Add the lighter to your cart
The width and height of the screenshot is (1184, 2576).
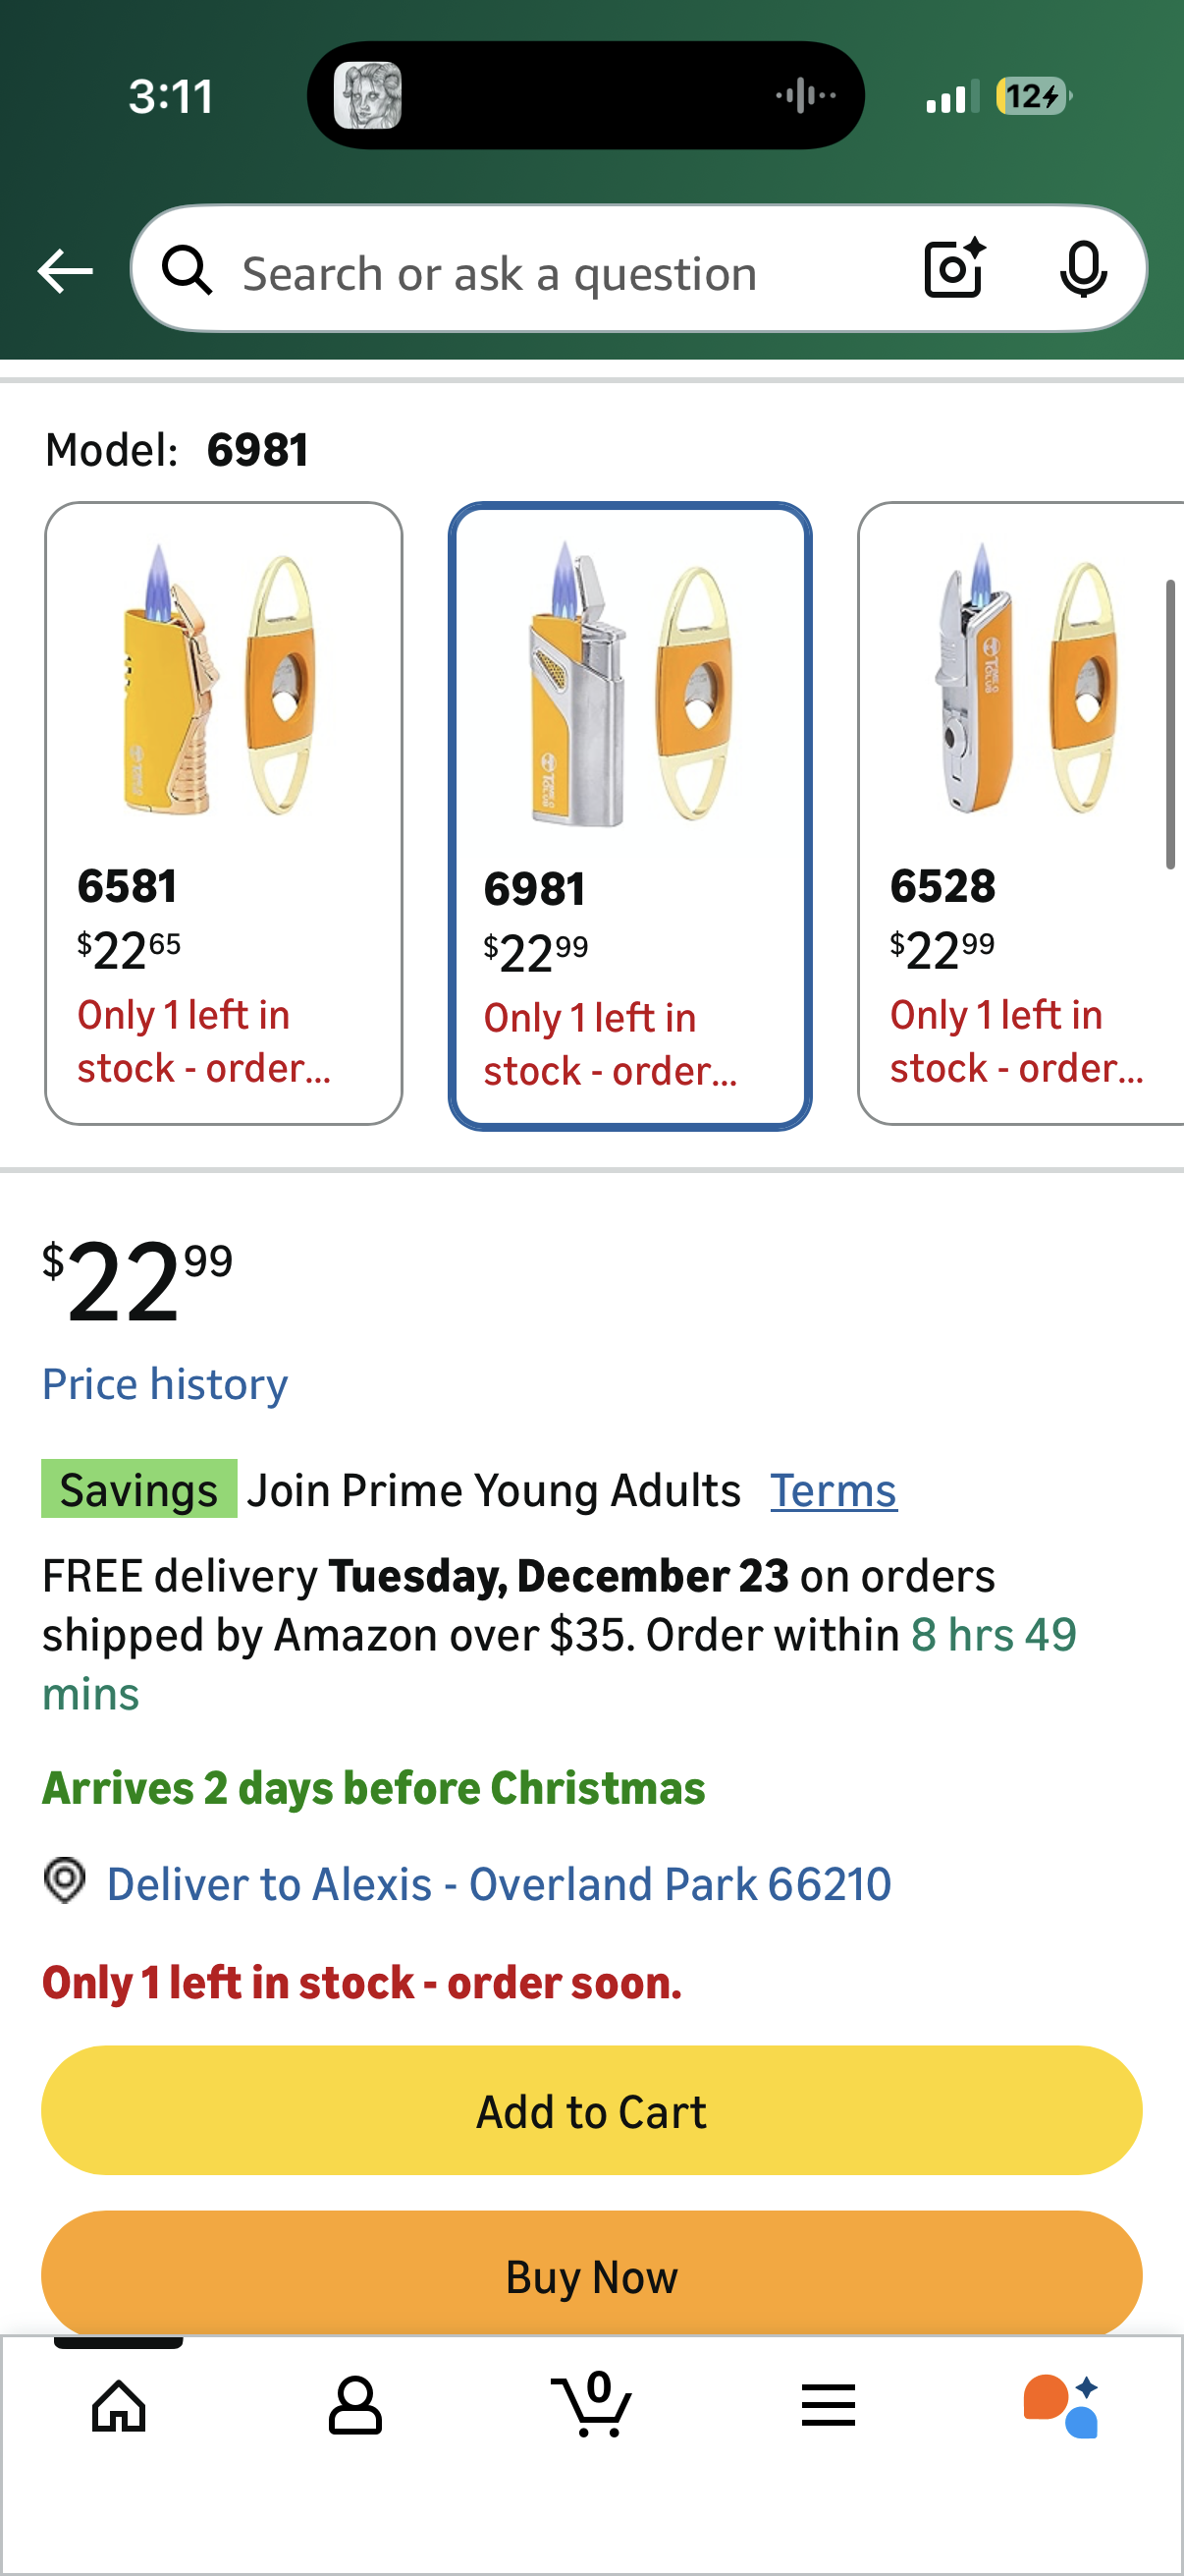coord(591,2110)
